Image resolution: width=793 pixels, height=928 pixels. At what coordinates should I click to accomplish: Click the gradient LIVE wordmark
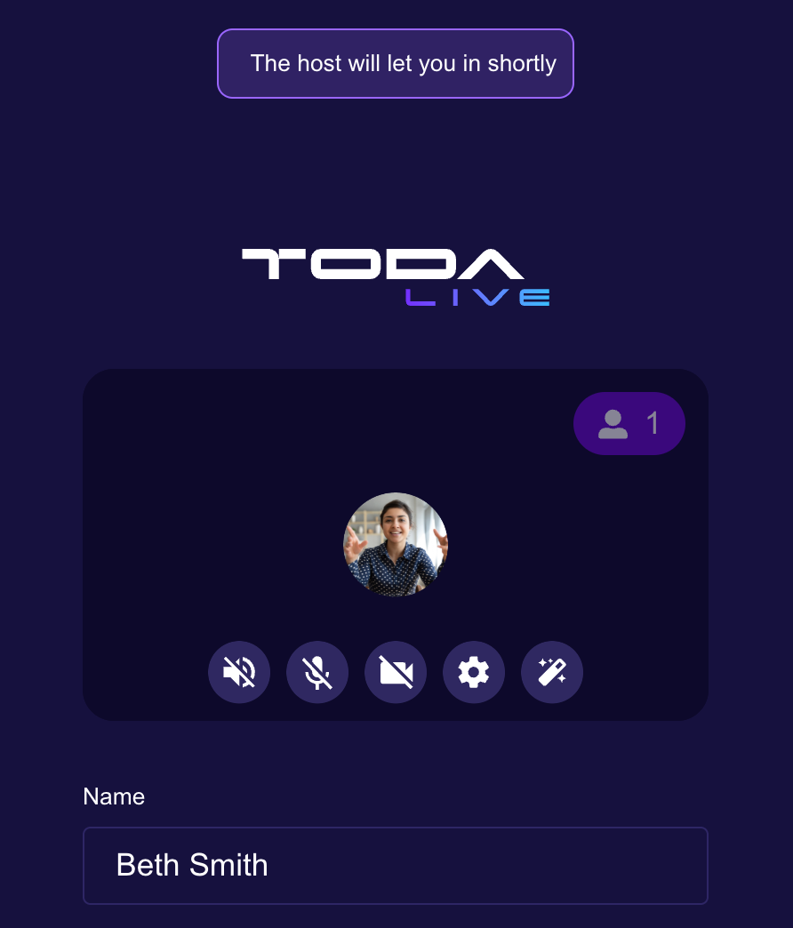[x=477, y=297]
